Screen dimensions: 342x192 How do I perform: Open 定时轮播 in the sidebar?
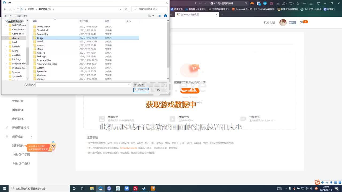(x=18, y=119)
